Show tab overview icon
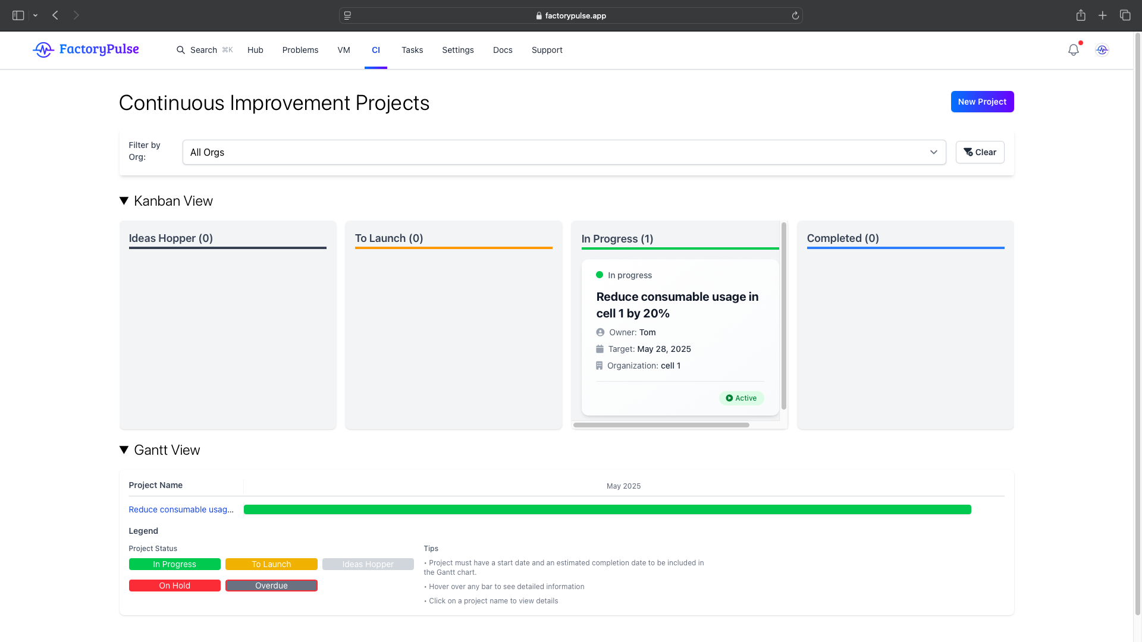1142x642 pixels. (1125, 15)
